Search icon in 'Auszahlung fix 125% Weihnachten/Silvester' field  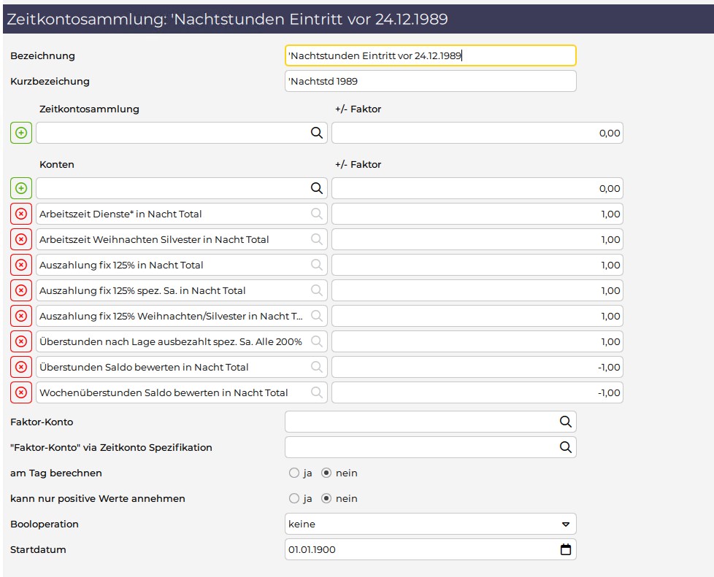pos(316,316)
